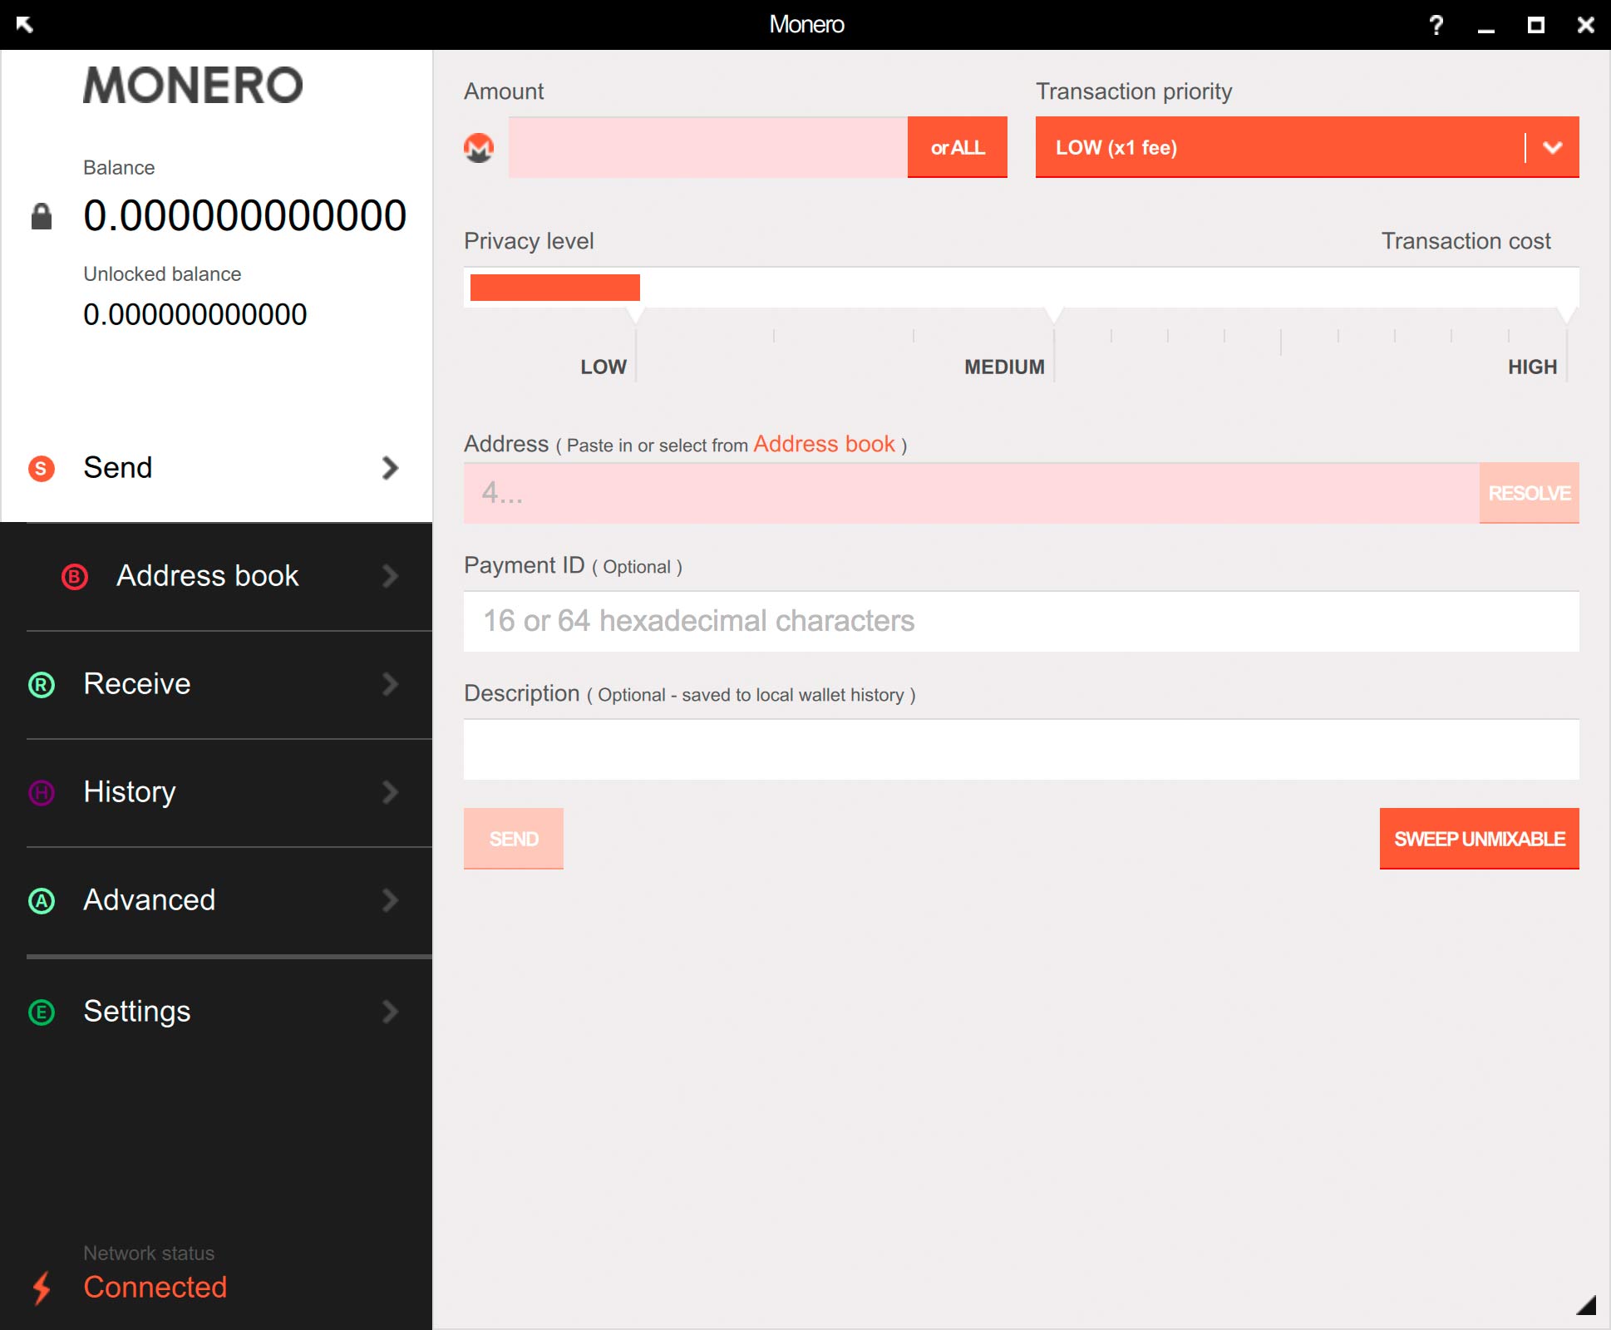
Task: Click the SWEEP UNMIXABLE button
Action: 1476,839
